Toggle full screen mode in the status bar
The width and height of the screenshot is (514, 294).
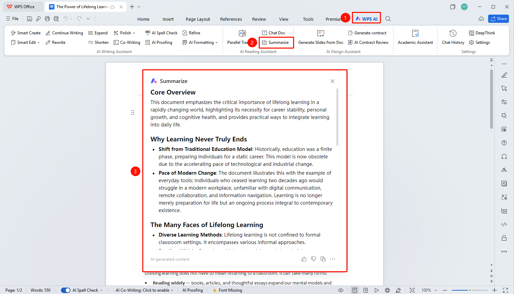point(505,290)
